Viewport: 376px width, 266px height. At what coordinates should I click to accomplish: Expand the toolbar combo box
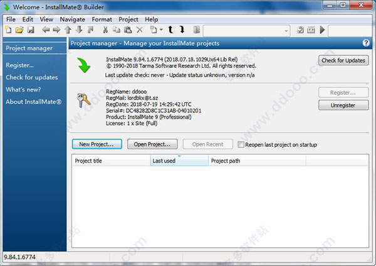286,31
